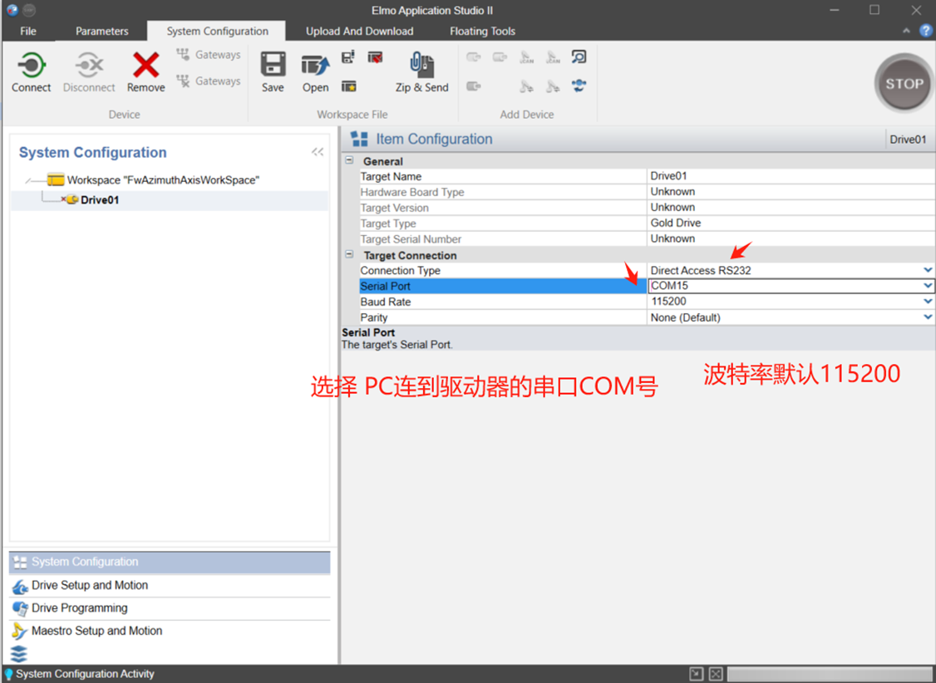This screenshot has height=683, width=936.
Task: Open the Parity None (Default) dropdown
Action: pyautogui.click(x=927, y=317)
